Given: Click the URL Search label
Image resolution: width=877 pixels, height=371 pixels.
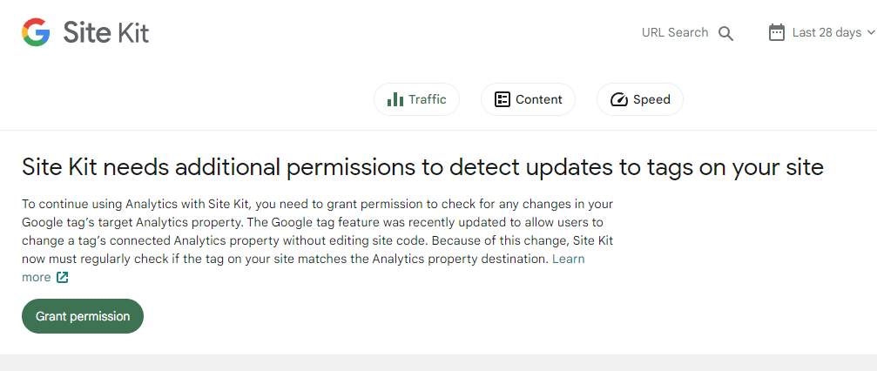Looking at the screenshot, I should tap(675, 33).
